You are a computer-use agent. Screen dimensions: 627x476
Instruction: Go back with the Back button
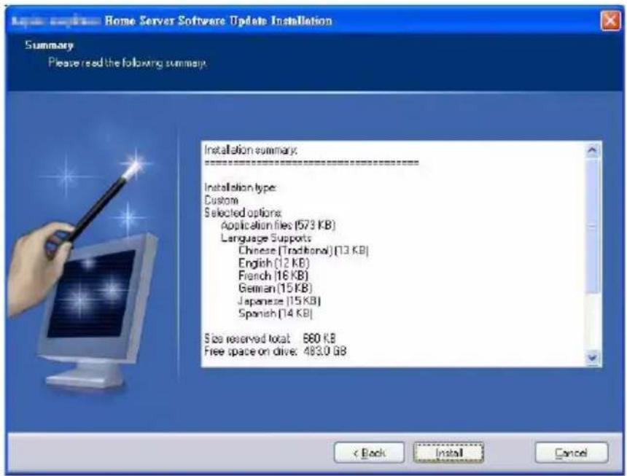369,453
